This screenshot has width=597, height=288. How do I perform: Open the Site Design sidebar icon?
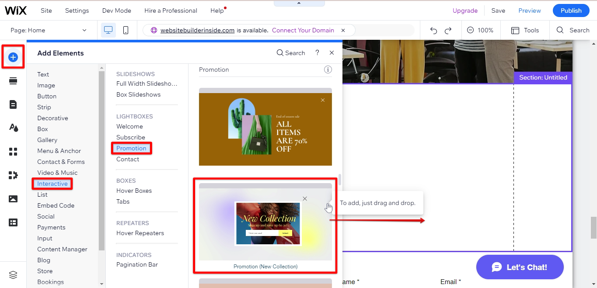point(13,128)
